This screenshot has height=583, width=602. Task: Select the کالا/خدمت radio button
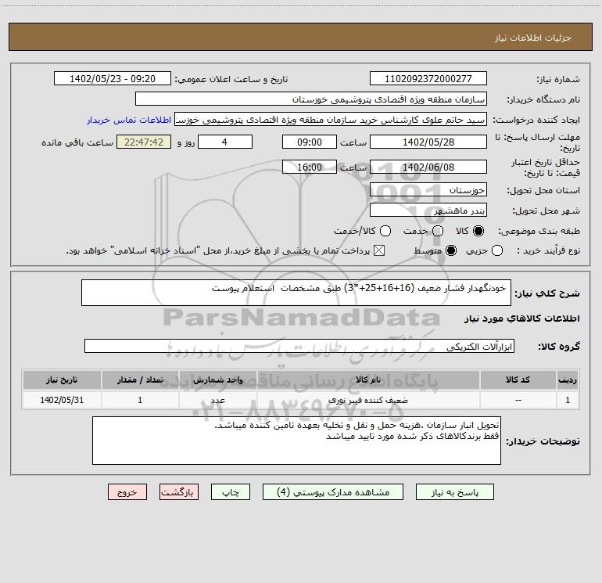pos(385,231)
